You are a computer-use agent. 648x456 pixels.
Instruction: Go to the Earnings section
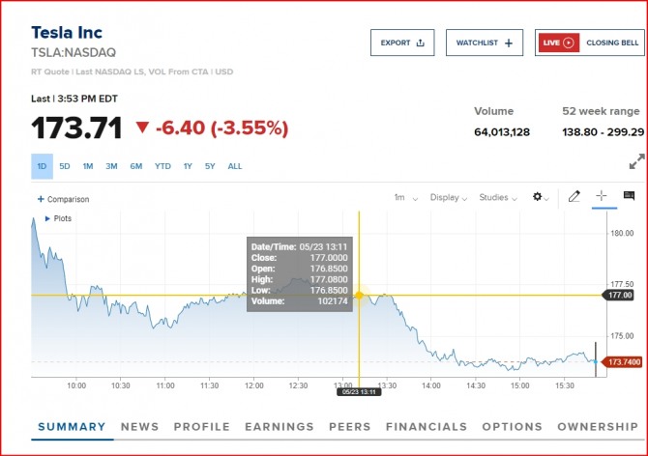coord(279,426)
